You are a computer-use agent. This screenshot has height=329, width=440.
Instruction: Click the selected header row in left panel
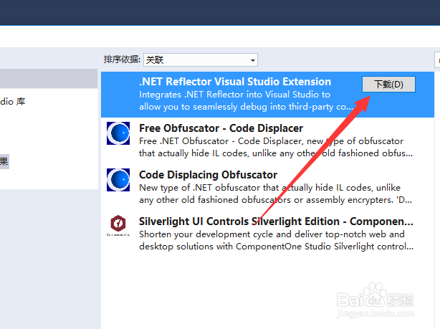[x=49, y=78]
